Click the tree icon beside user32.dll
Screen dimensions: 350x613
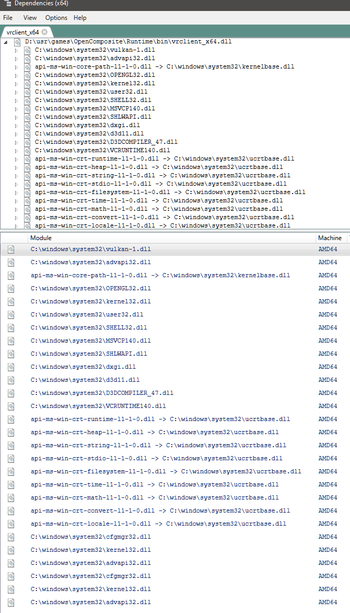(x=27, y=92)
